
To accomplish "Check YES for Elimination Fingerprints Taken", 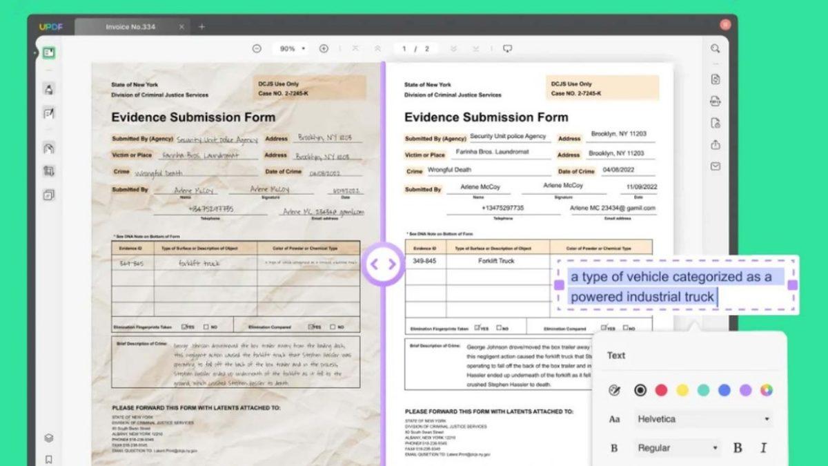I will (477, 327).
